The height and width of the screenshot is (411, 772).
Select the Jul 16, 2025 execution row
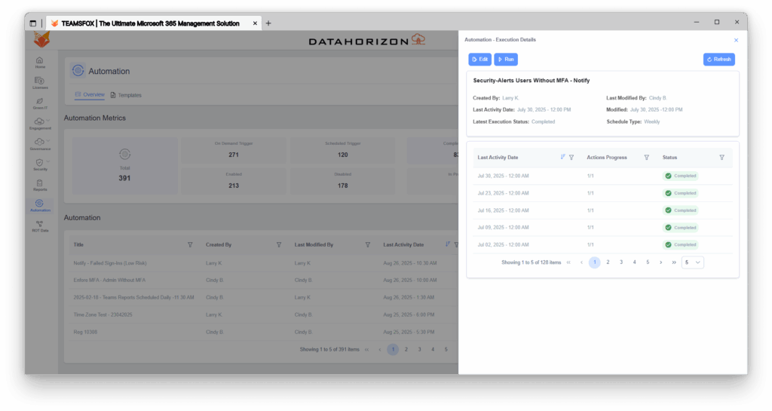602,210
